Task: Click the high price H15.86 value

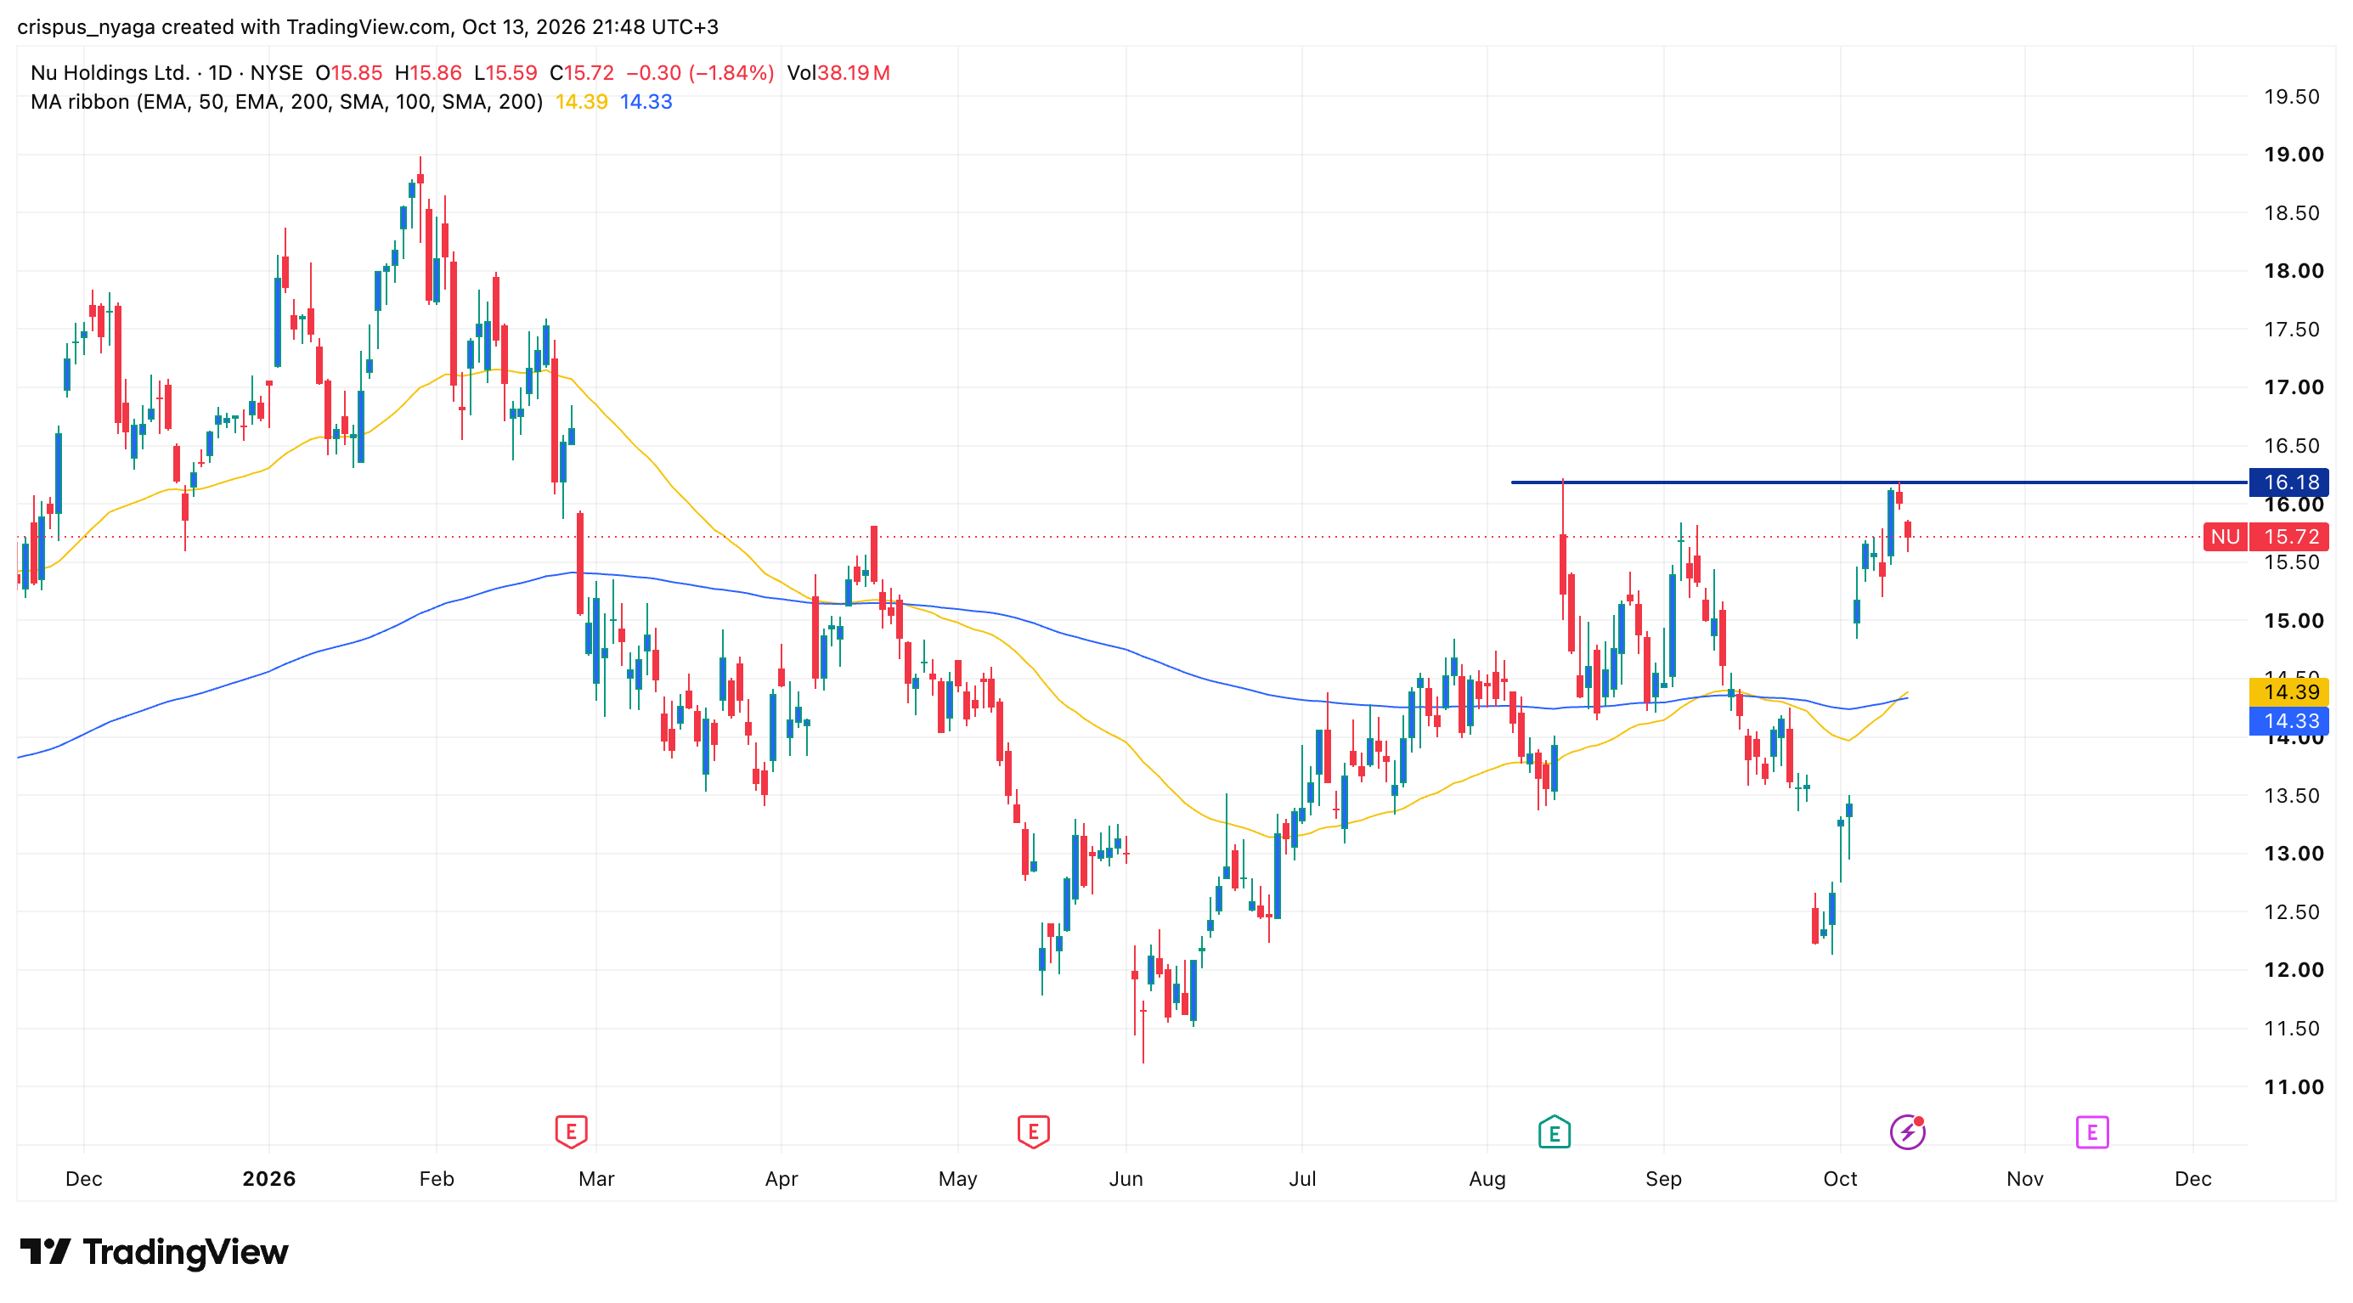Action: (x=428, y=72)
